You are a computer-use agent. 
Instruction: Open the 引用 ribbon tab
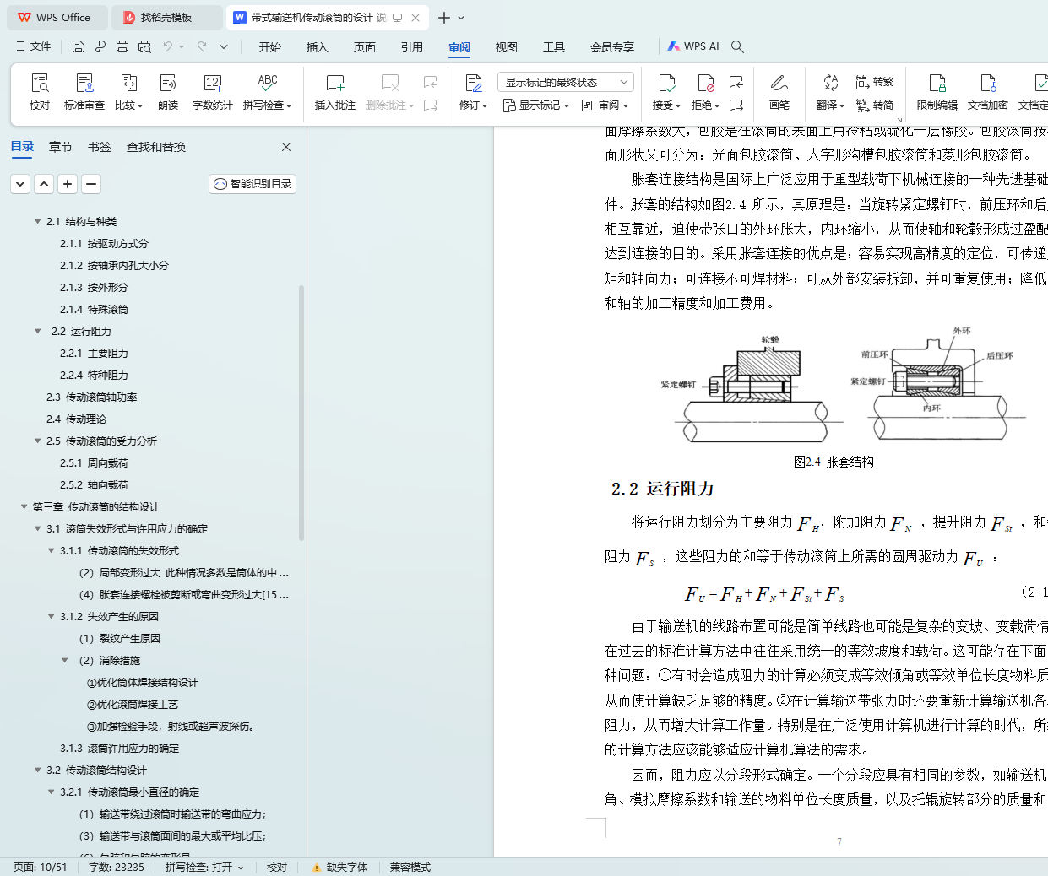click(412, 47)
